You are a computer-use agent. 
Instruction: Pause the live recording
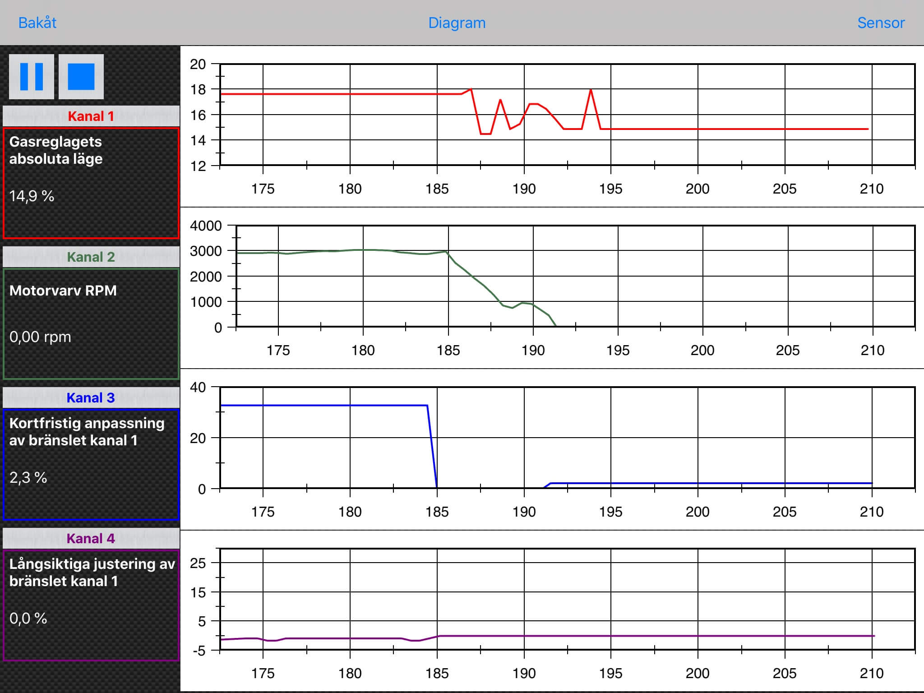[x=32, y=77]
